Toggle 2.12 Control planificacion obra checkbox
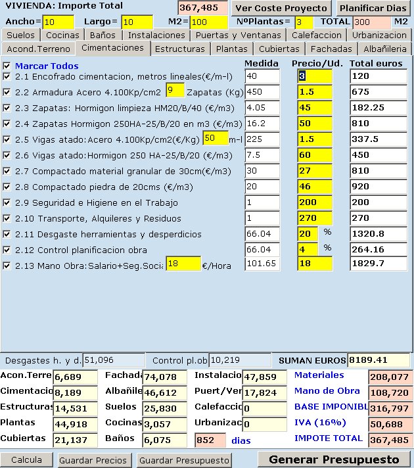This screenshot has width=414, height=468. [x=7, y=250]
